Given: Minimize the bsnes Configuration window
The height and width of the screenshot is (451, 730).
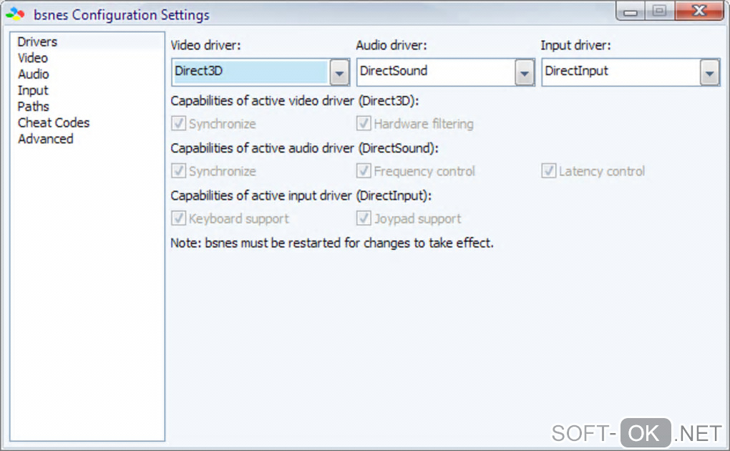Looking at the screenshot, I should 631,11.
